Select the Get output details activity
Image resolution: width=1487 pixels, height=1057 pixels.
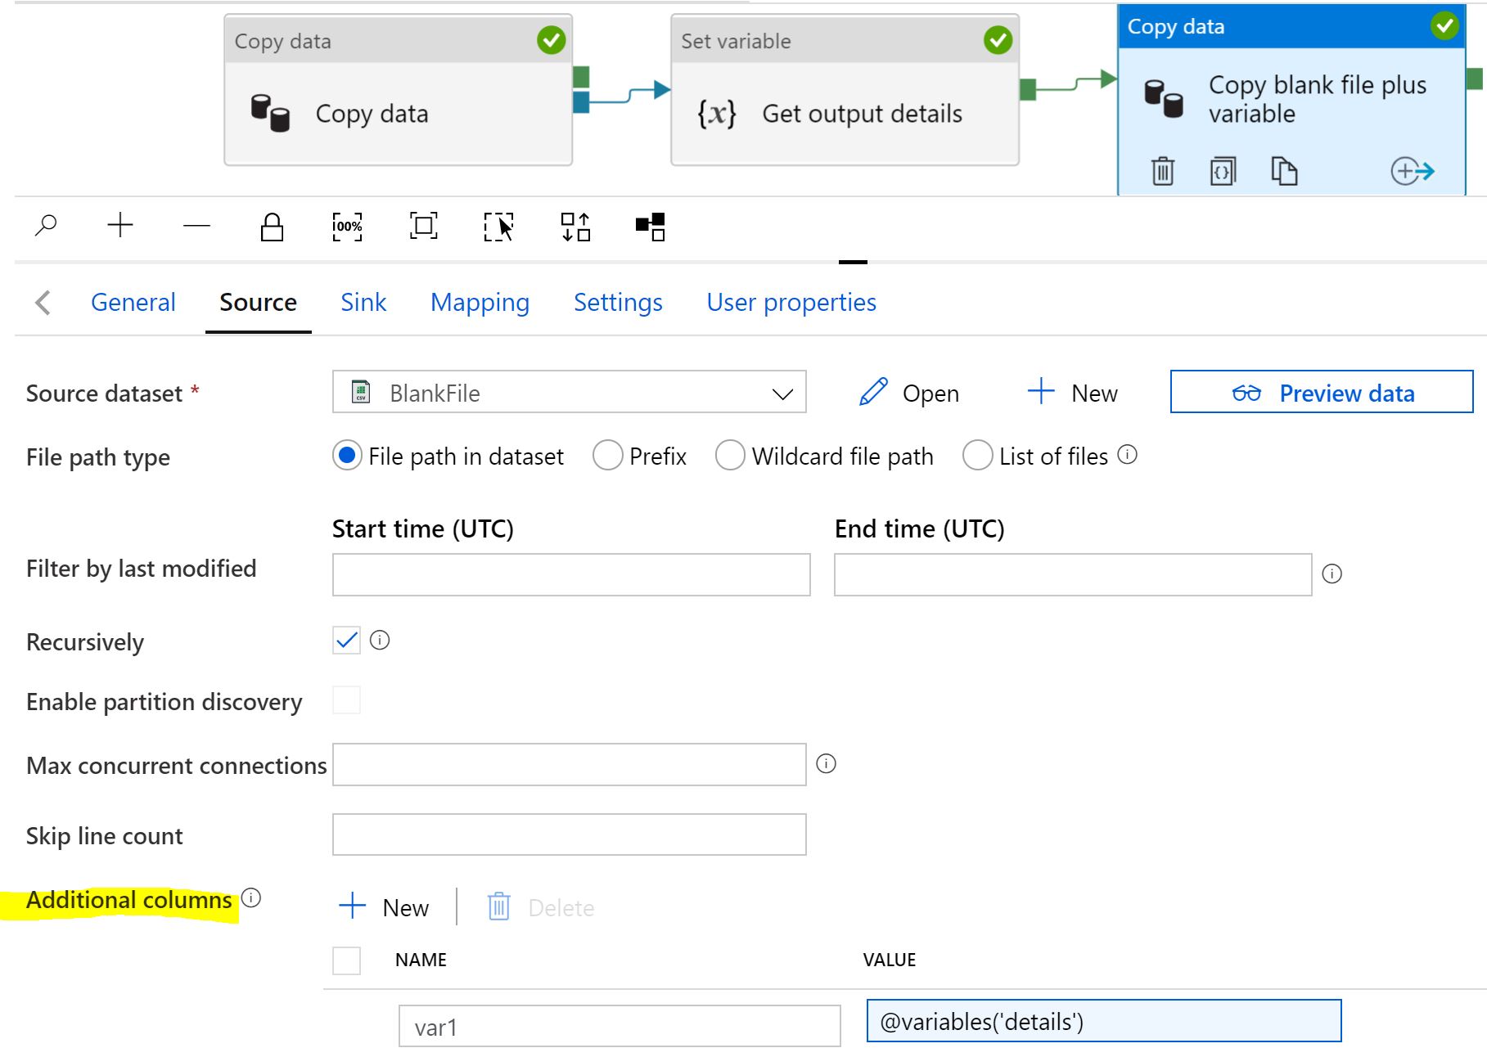tap(845, 90)
